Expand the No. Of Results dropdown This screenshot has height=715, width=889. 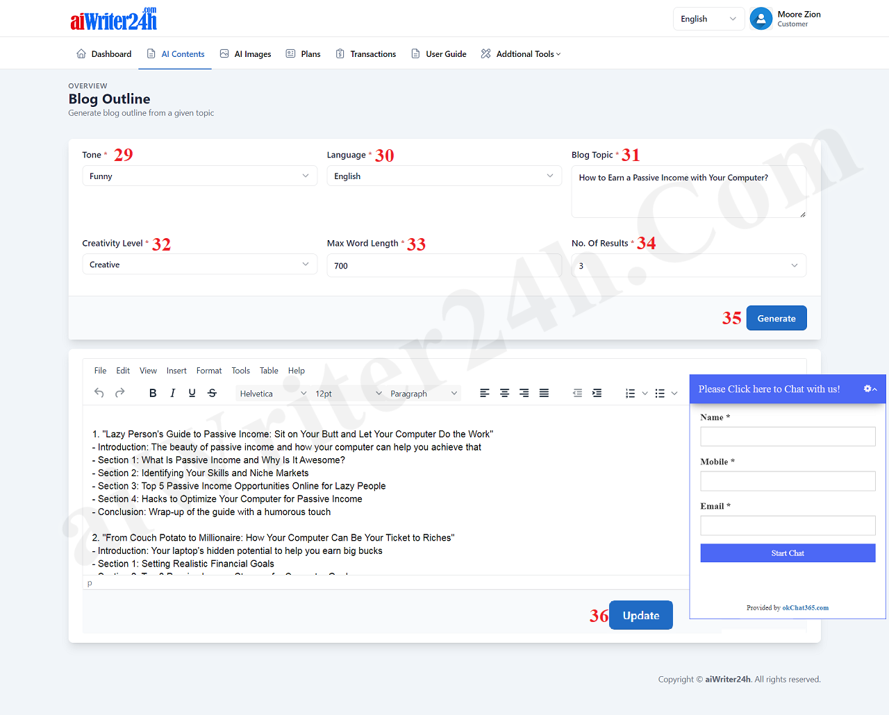688,266
